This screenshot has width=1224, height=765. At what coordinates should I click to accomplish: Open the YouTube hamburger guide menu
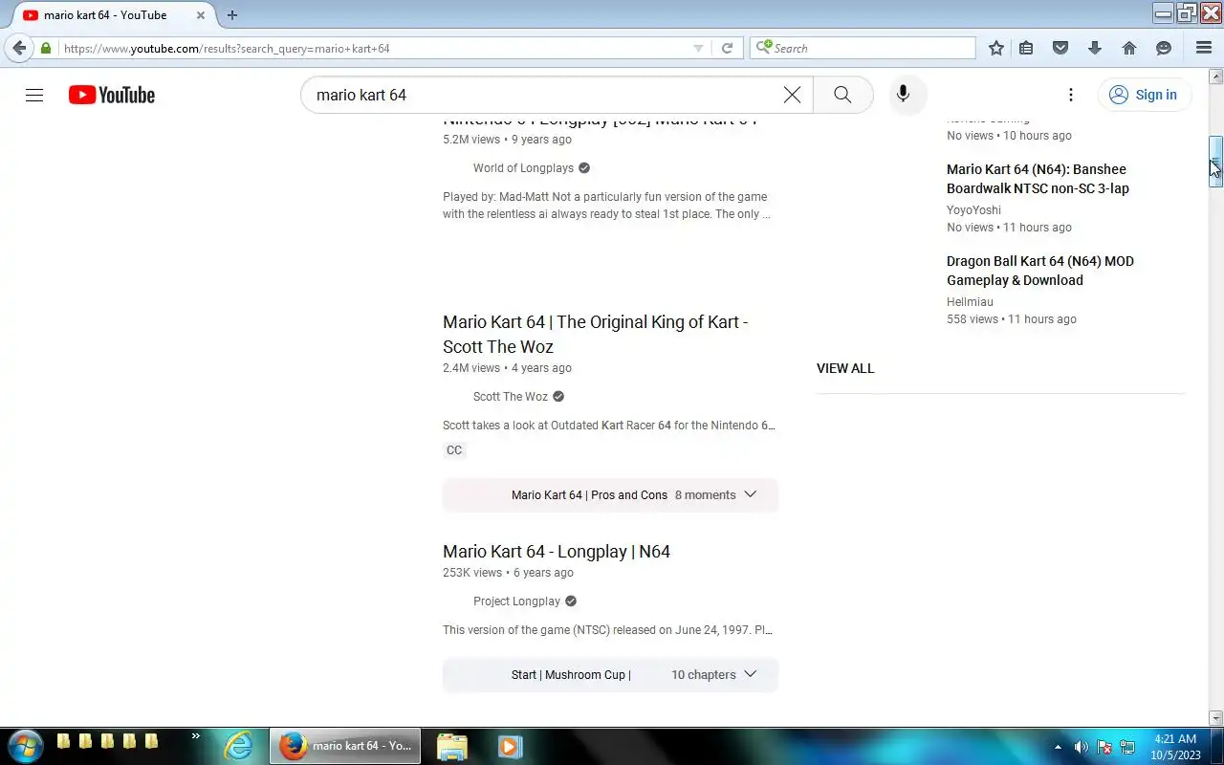(x=34, y=95)
